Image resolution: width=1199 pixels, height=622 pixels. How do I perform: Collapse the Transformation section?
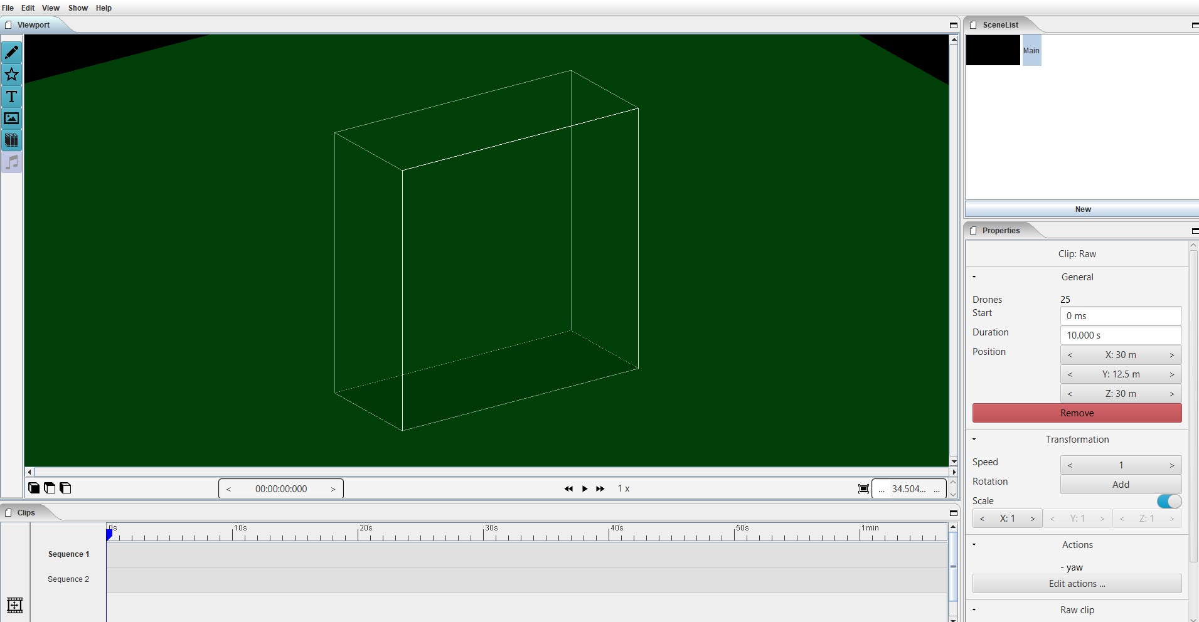click(974, 440)
